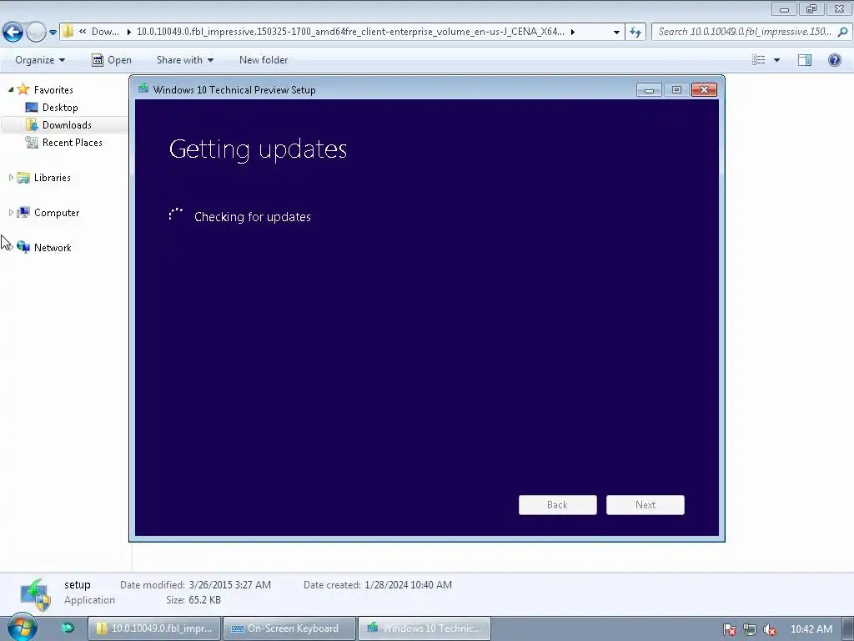The height and width of the screenshot is (641, 854).
Task: Click the Date created value 1/28/2024 10:40 AM
Action: click(x=408, y=585)
